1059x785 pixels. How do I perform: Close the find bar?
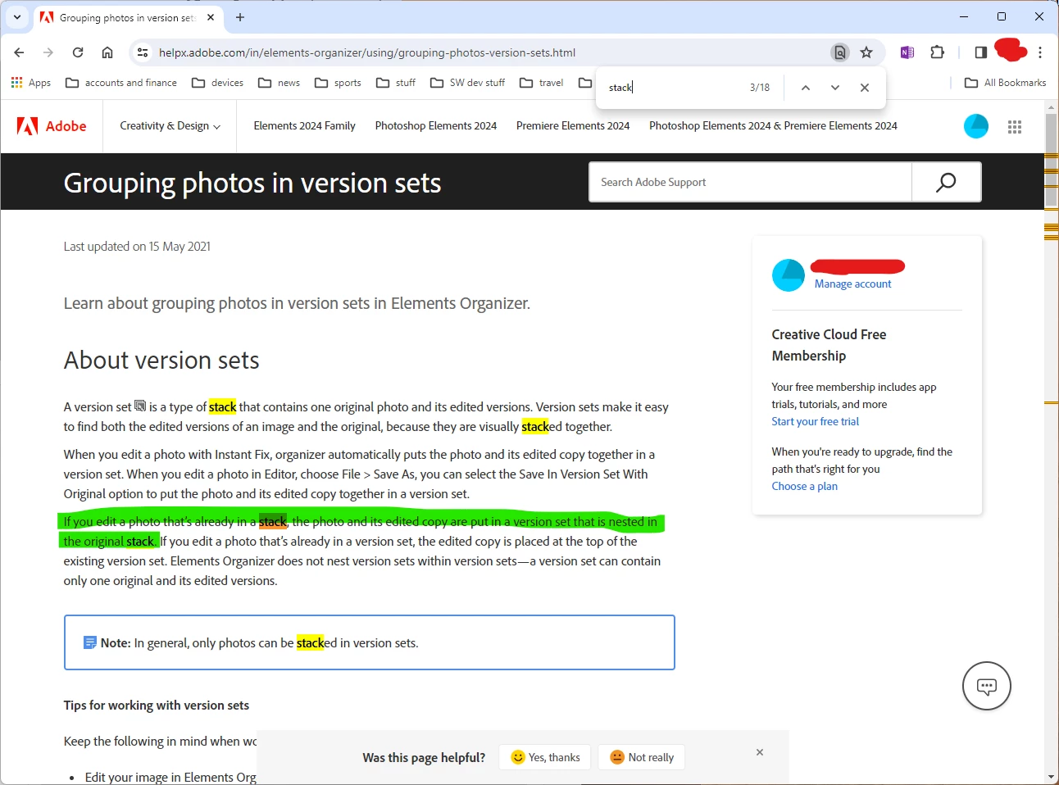(865, 88)
